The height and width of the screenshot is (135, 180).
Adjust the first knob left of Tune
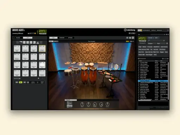(82, 104)
